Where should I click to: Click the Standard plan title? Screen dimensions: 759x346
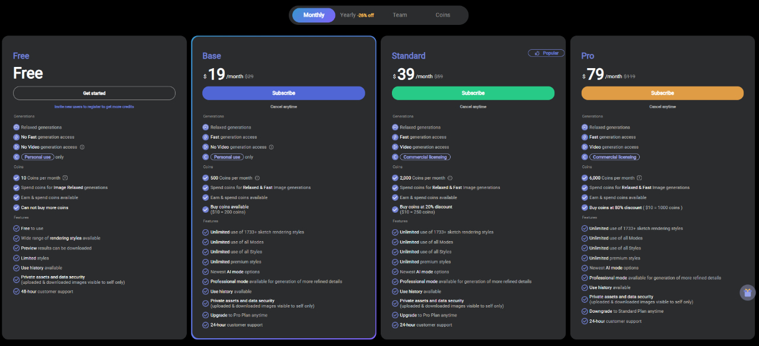(x=409, y=56)
